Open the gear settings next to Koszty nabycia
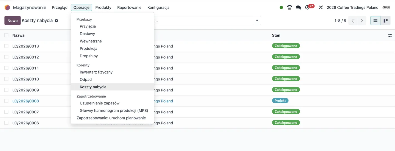Screen dimensions: 395x151 point(56,21)
